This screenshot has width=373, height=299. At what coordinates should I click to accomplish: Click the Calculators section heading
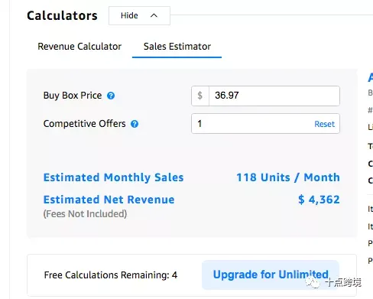[62, 16]
